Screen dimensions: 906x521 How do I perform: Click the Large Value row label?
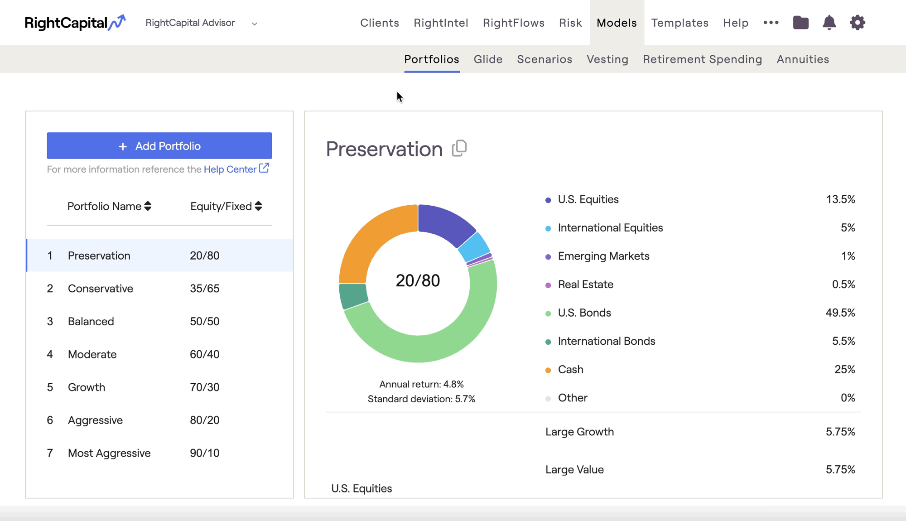point(574,469)
